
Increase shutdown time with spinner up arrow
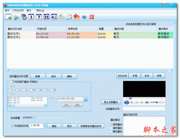coord(45,125)
